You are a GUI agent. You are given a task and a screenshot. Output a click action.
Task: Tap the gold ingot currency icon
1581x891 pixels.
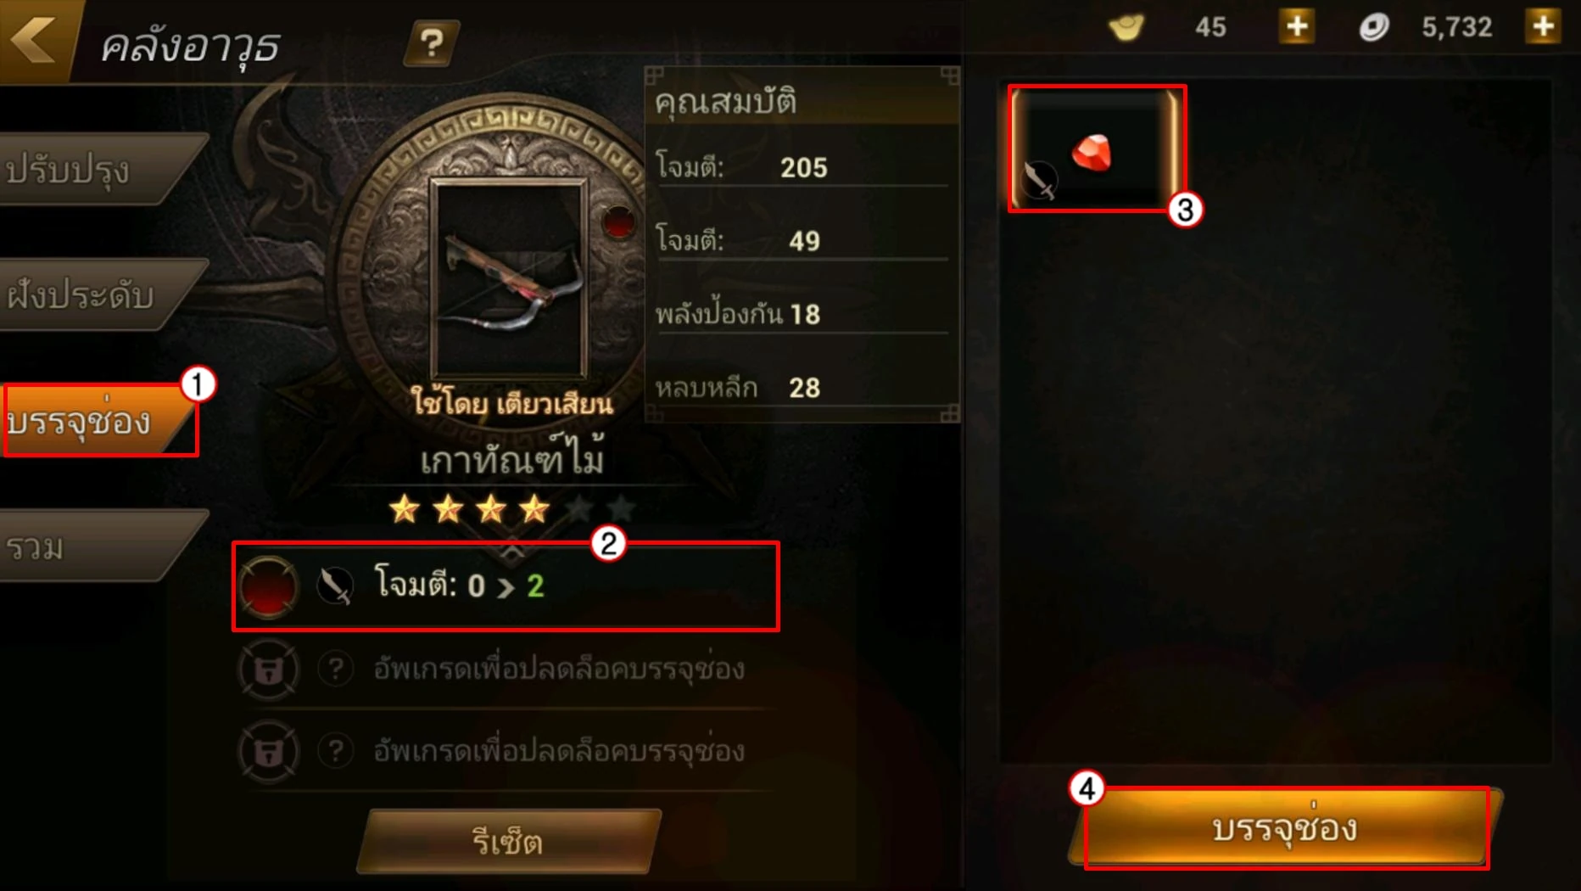point(1127,27)
